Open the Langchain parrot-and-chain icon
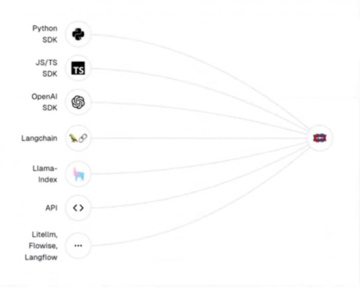This screenshot has height=288, width=360. [78, 138]
